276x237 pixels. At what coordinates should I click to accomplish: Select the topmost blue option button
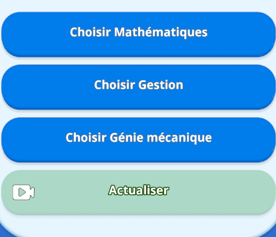point(138,34)
